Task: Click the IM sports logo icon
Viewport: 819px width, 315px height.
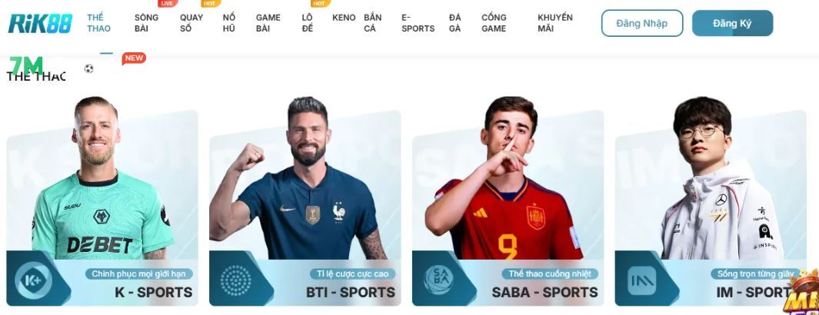Action: [x=641, y=281]
